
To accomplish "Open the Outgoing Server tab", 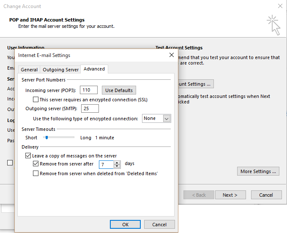I will pos(61,70).
